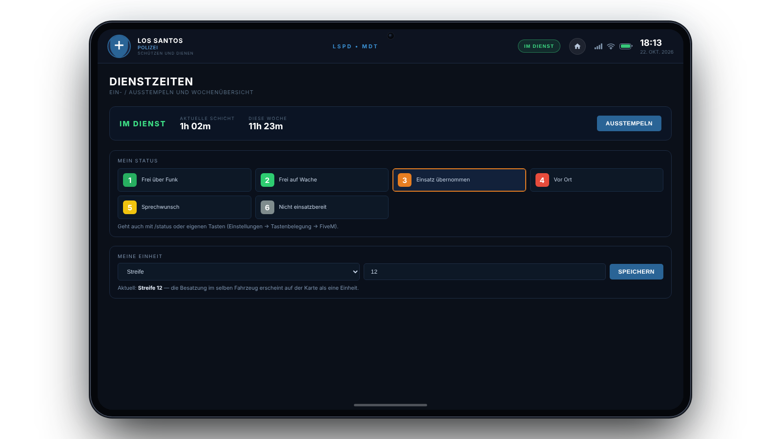Click the weekly total 11h 23m
Viewport: 781px width, 439px height.
click(x=266, y=126)
